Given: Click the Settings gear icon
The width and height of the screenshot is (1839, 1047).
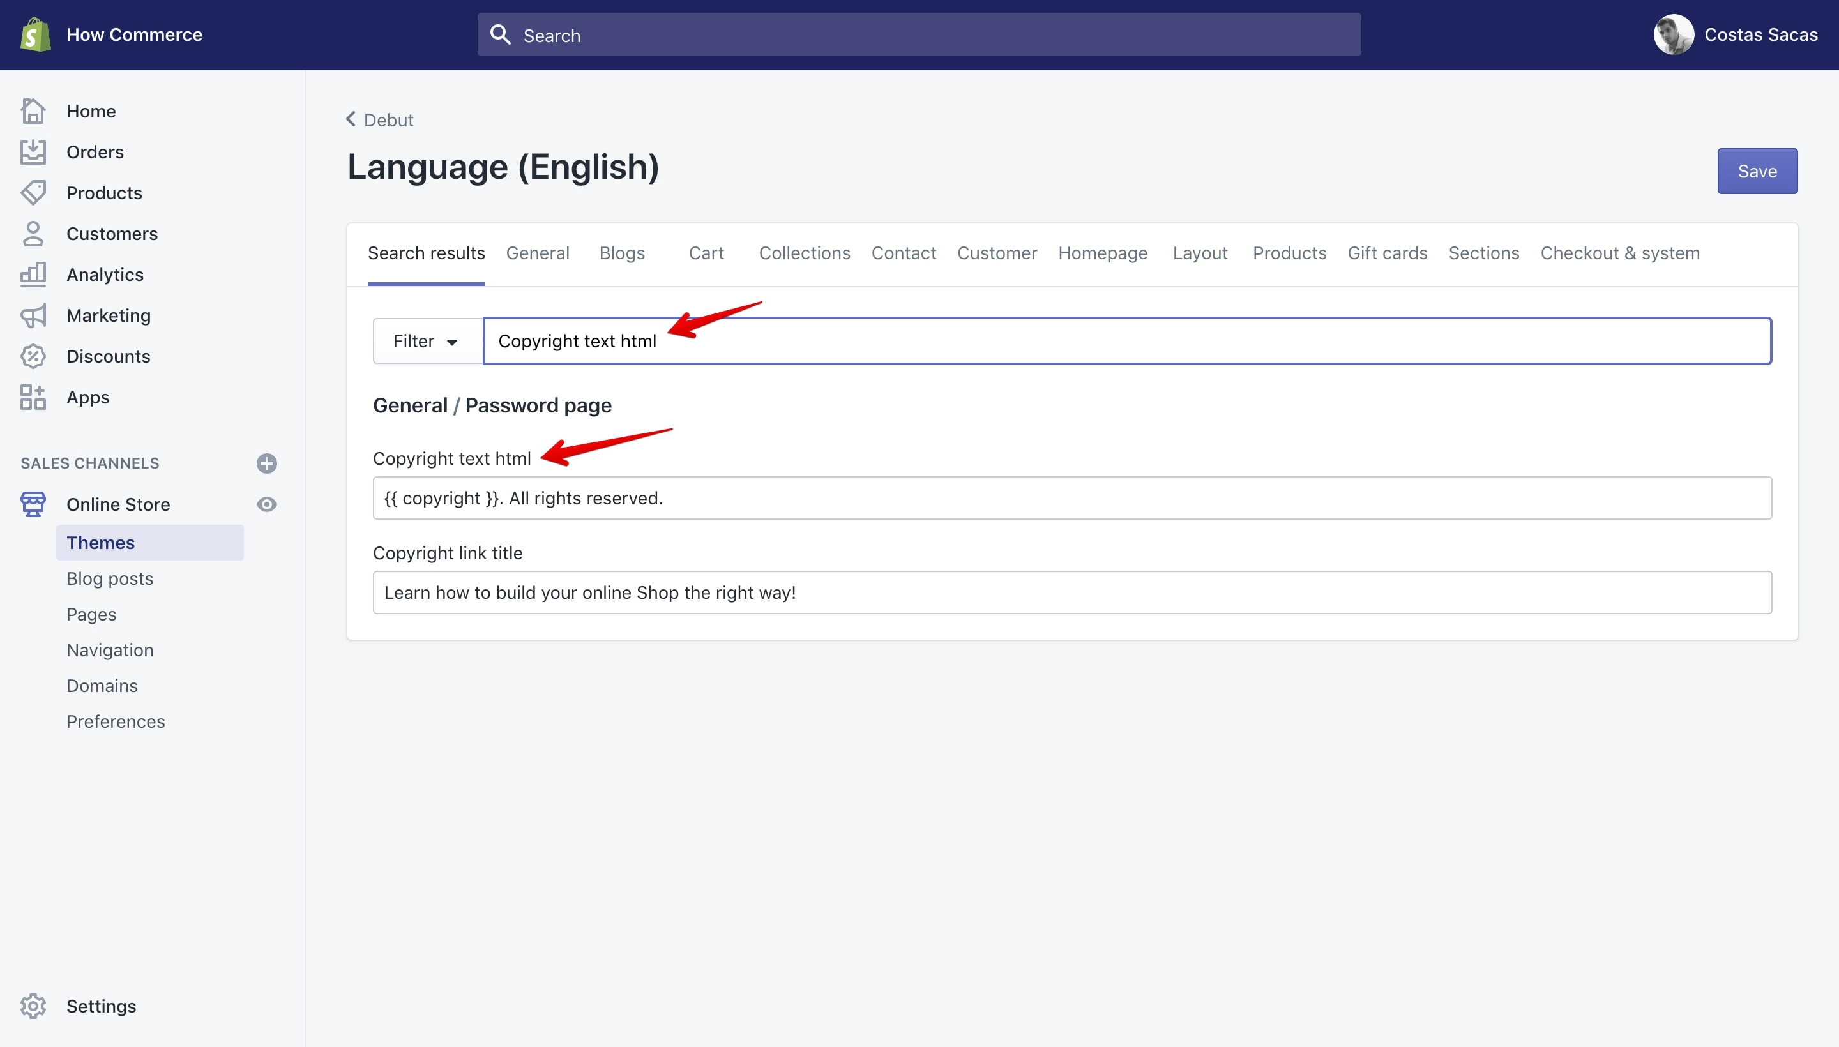Looking at the screenshot, I should coord(33,1006).
